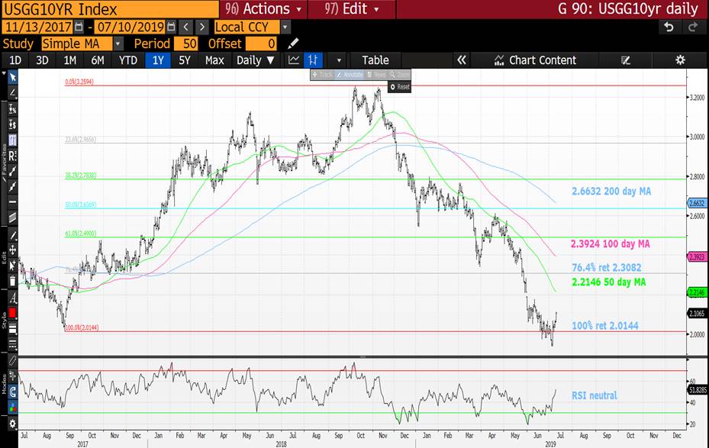Open the Edit menu

click(352, 8)
